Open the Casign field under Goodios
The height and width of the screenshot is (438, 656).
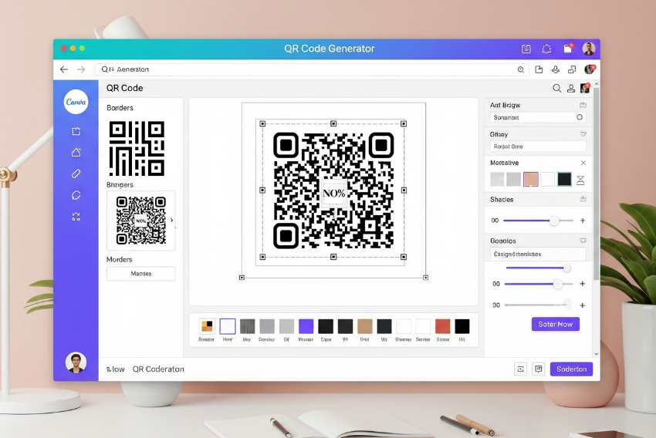click(538, 254)
